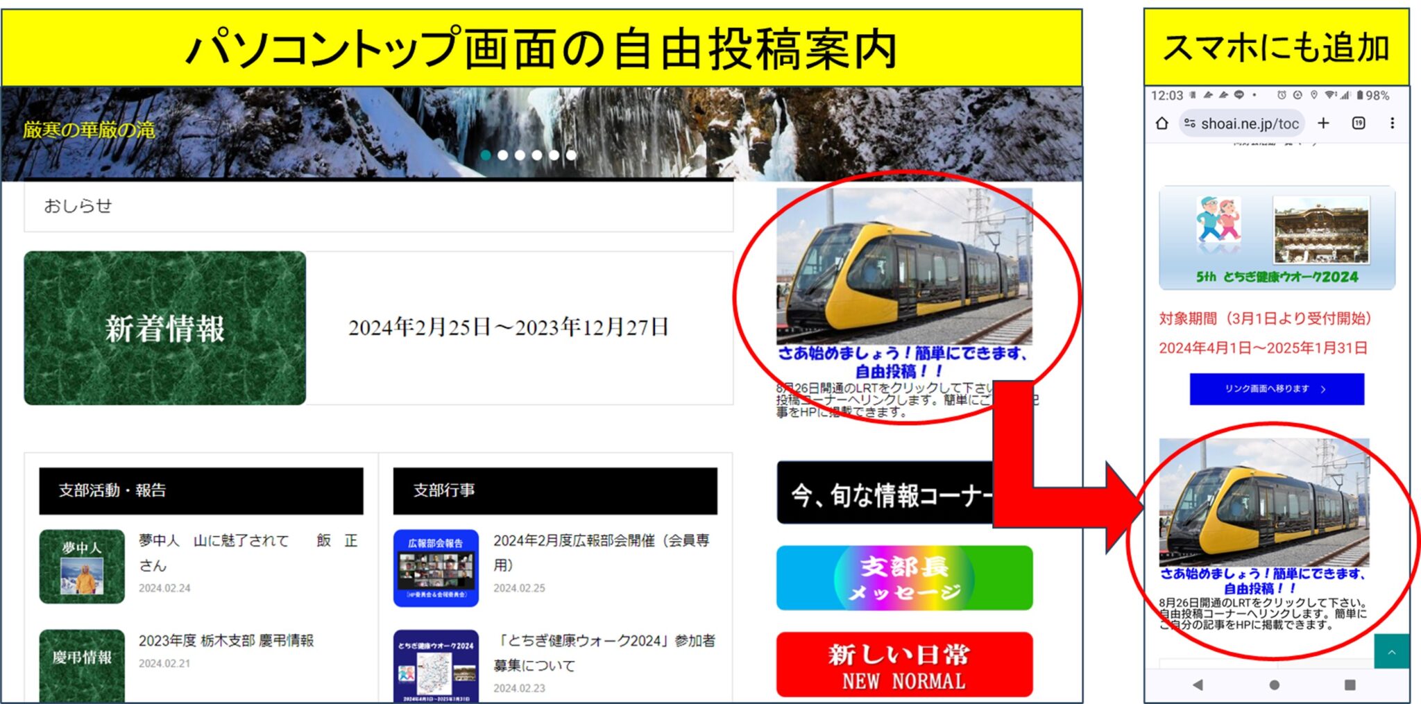Tap the home icon in mobile browser
Image resolution: width=1421 pixels, height=704 pixels.
point(1162,123)
